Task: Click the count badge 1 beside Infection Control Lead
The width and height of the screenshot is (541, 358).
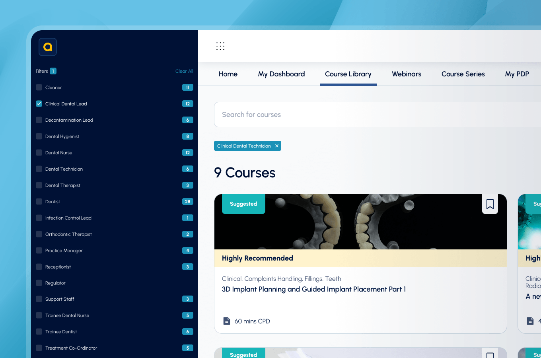Action: (x=188, y=218)
